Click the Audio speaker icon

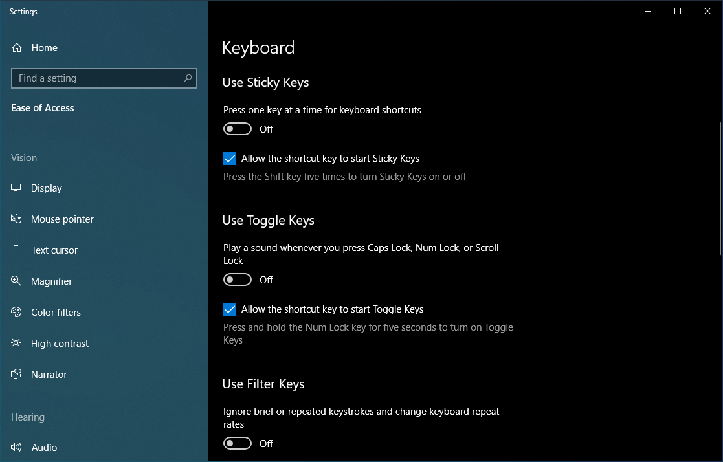click(x=17, y=447)
